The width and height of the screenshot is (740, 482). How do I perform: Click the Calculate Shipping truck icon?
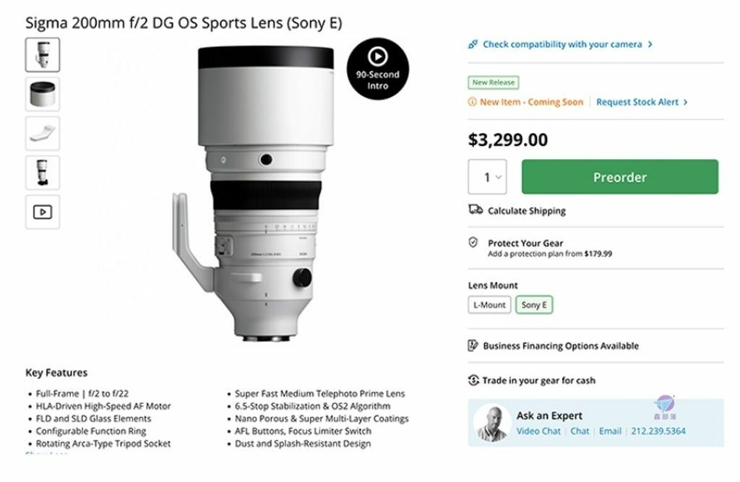coord(475,210)
